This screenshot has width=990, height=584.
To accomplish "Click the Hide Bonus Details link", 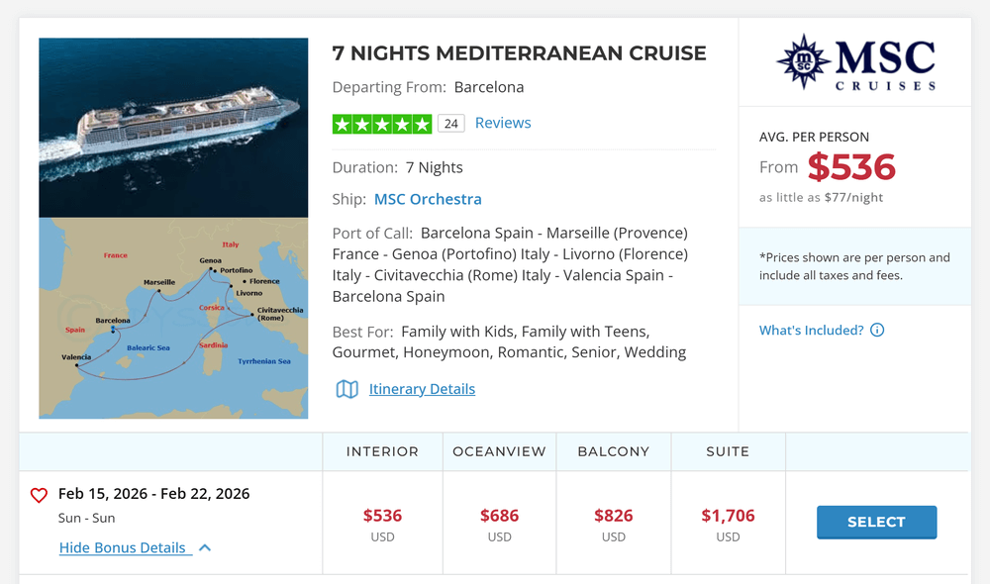I will click(x=123, y=547).
